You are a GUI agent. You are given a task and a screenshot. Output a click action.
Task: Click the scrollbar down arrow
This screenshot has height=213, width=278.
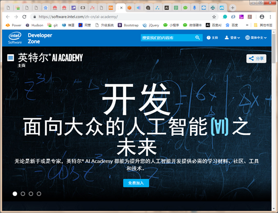[x=274, y=208]
